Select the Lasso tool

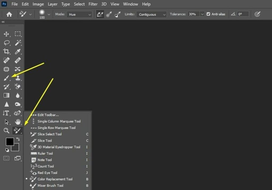(6, 43)
